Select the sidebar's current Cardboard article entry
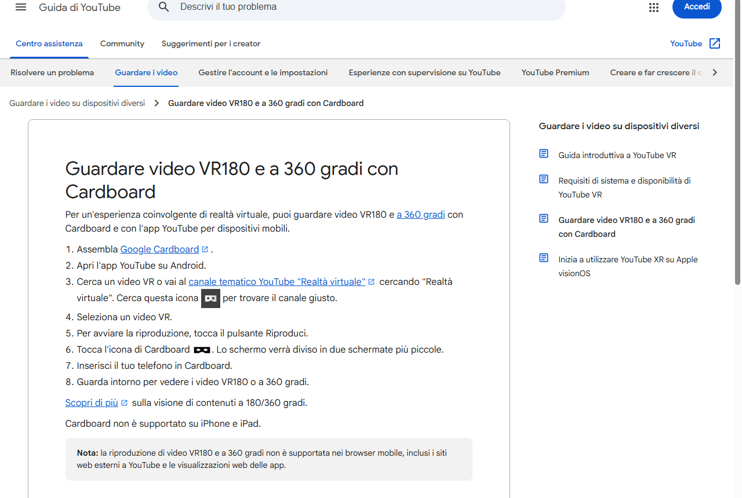 pos(627,227)
